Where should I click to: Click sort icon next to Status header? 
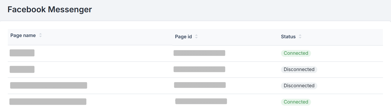click(300, 36)
